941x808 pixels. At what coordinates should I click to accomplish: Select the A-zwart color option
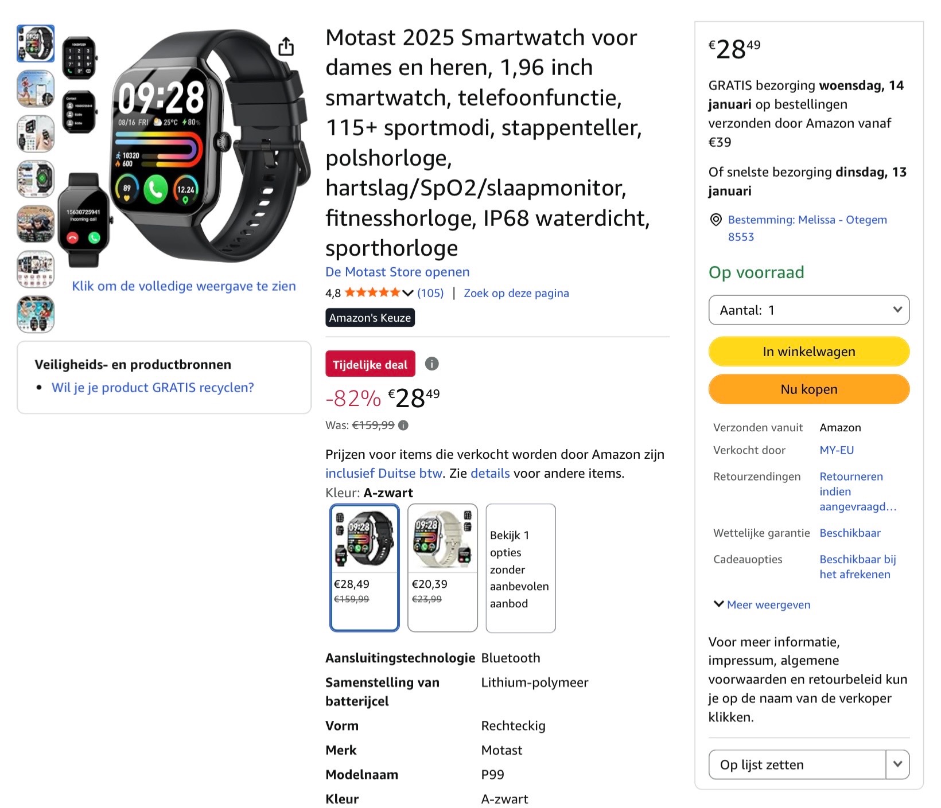364,568
